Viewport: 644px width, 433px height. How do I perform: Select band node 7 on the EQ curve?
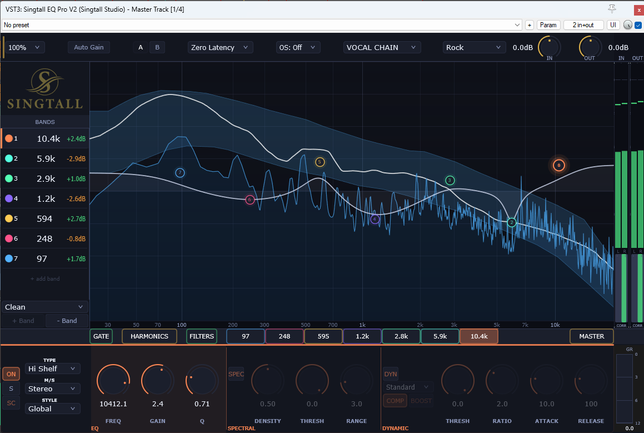180,173
